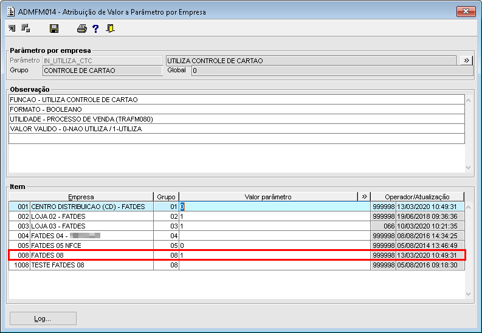
Task: Click timestamp 19/06/2018 09:36:36
Action: [430, 216]
